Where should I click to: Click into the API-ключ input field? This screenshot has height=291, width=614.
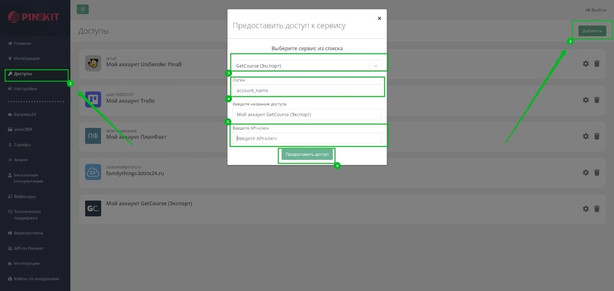pyautogui.click(x=307, y=138)
